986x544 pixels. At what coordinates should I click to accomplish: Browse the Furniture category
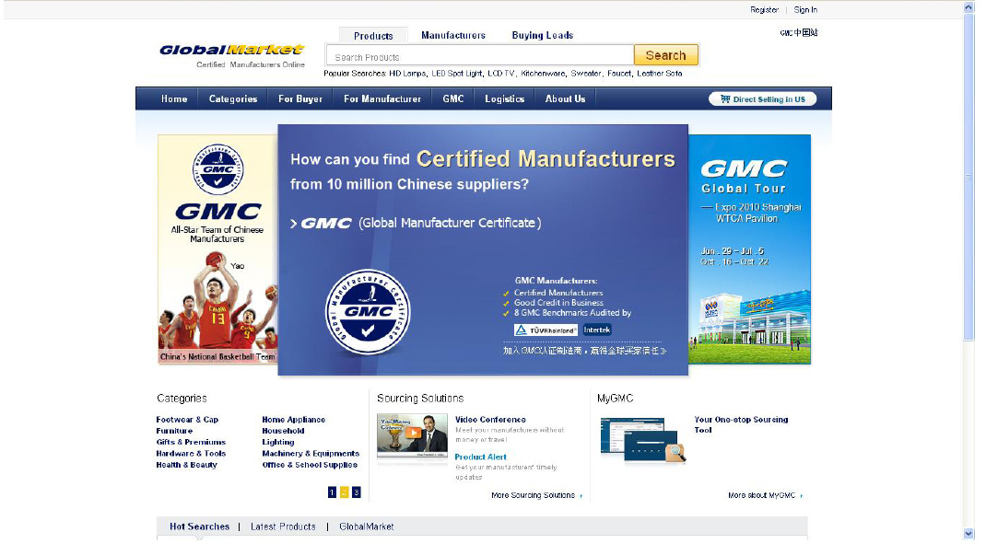175,431
